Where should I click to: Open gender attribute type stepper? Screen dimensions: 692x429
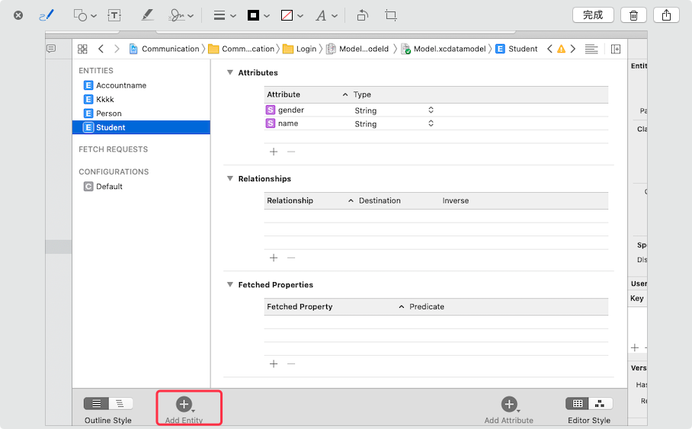click(431, 110)
